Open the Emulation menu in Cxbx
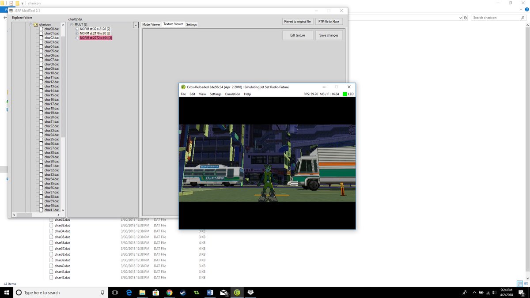 coord(233,94)
